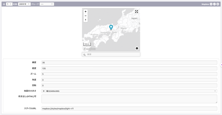This screenshot has height=115, width=222.
Task: Enter fullscreen map view
Action: coord(137,12)
